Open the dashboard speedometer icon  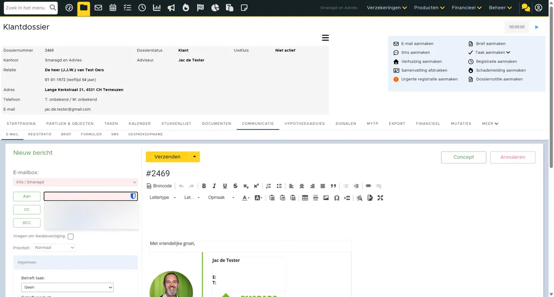tap(69, 8)
